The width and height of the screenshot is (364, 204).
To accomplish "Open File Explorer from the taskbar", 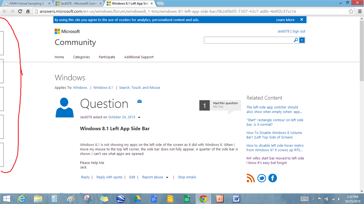I will [38, 199].
